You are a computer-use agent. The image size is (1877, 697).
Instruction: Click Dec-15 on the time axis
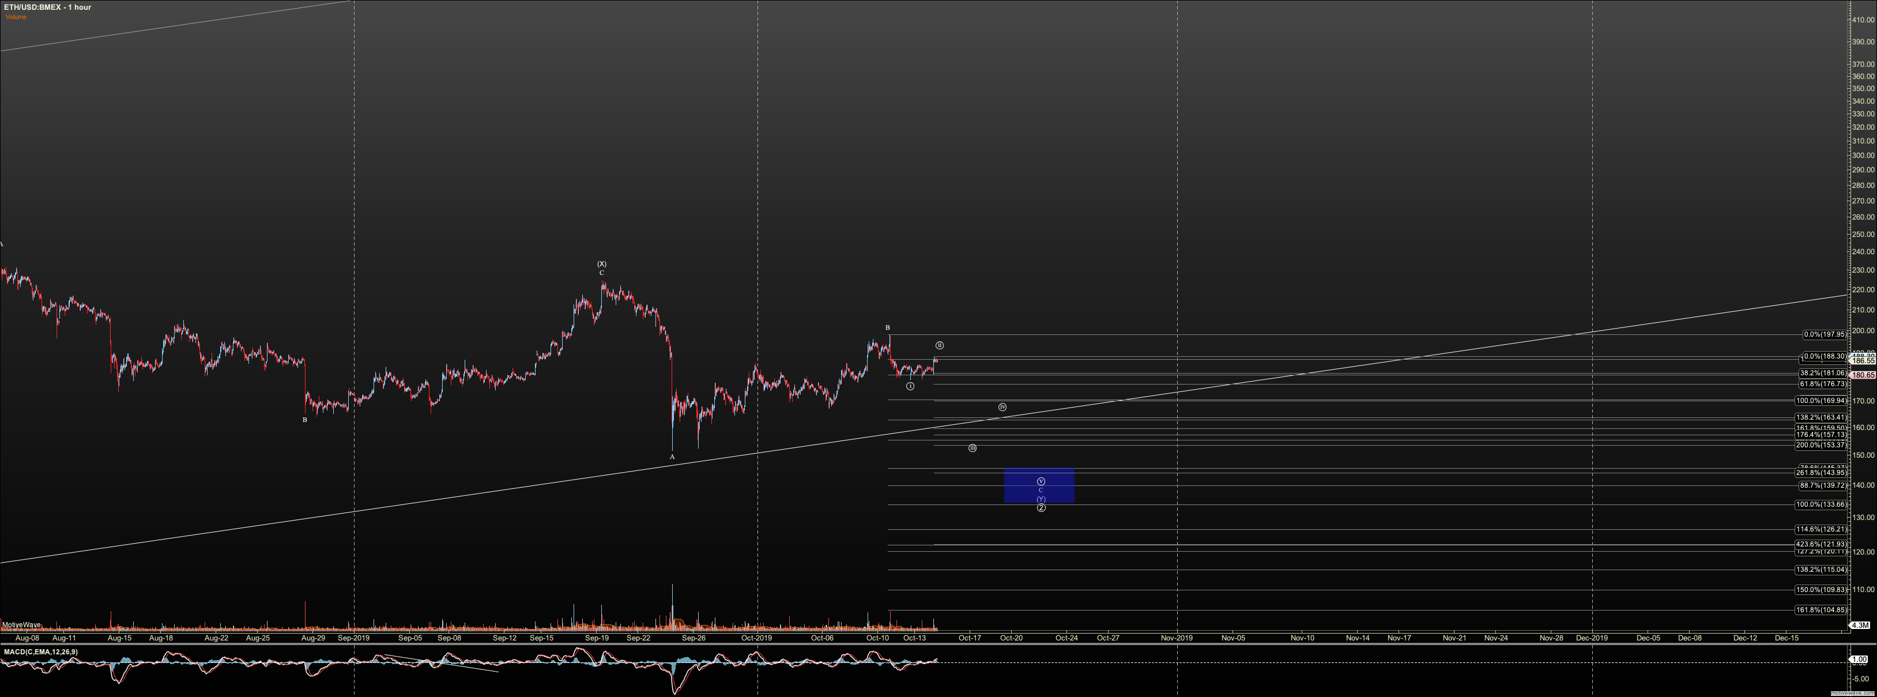(x=1786, y=638)
